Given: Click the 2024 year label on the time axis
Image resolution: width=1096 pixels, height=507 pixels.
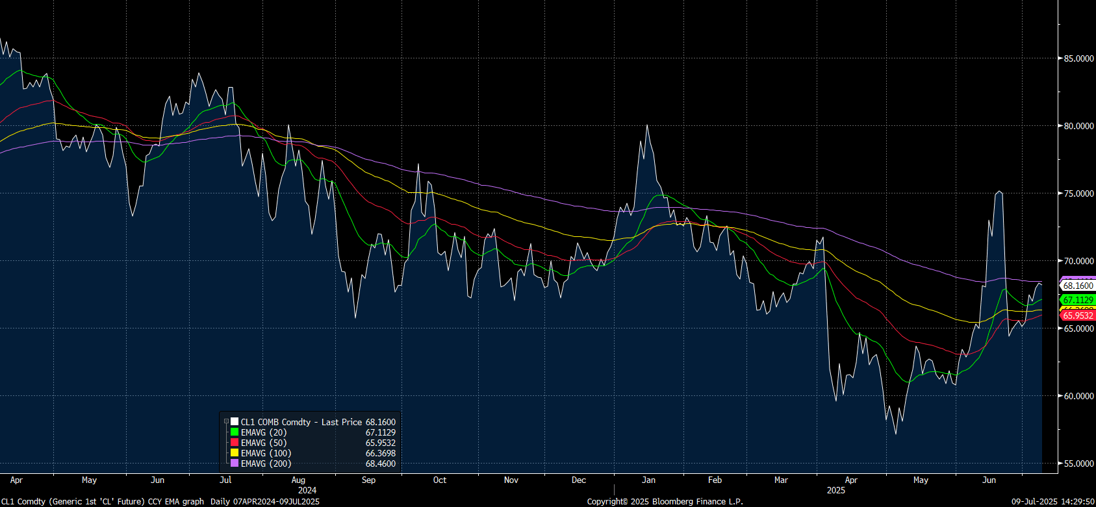Looking at the screenshot, I should (307, 490).
